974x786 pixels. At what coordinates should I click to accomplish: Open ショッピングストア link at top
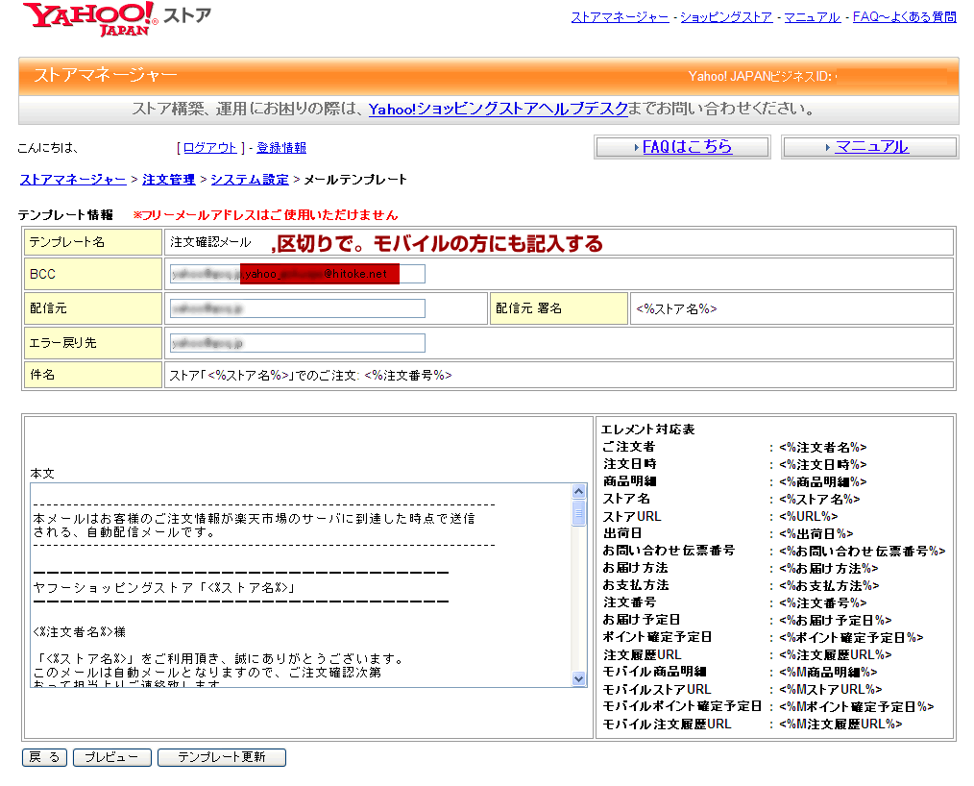(x=726, y=17)
